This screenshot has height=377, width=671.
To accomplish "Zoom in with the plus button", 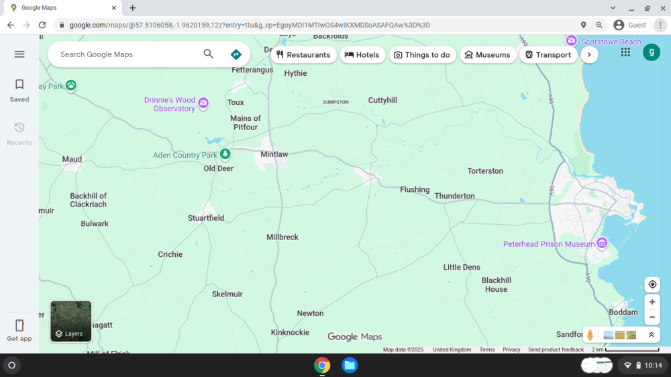I will tap(652, 302).
